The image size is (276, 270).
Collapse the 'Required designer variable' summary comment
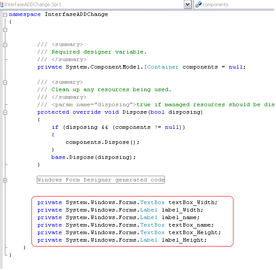pos(5,45)
